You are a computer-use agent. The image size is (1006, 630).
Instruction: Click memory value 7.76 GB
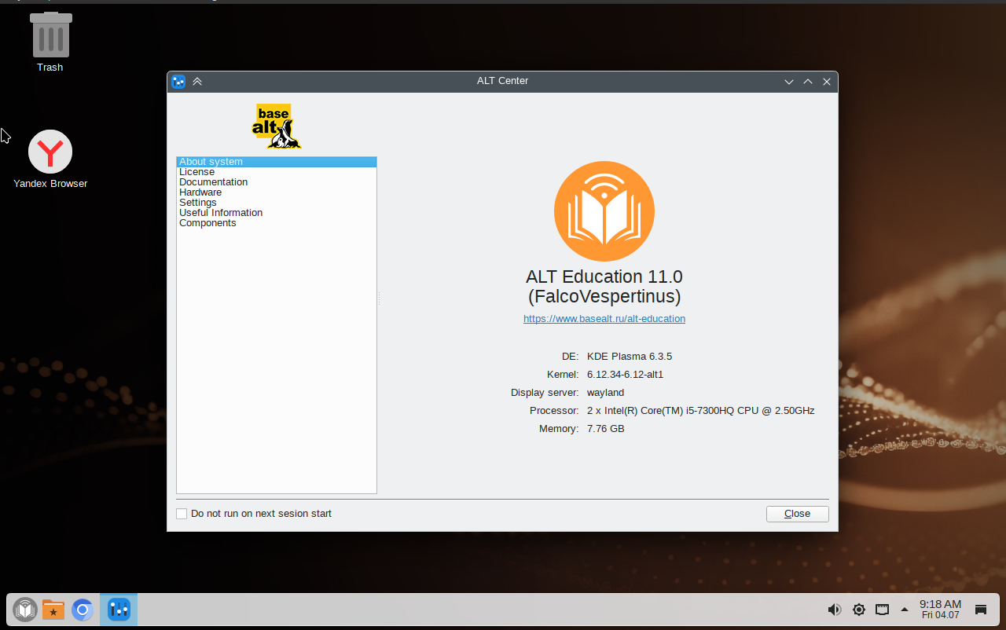pos(606,429)
